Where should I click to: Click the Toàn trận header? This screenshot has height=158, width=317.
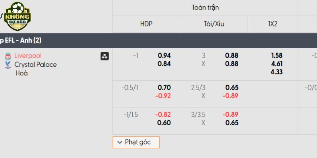[205, 8]
